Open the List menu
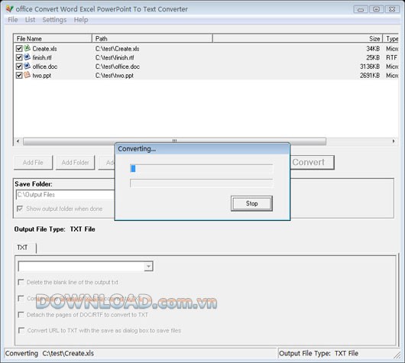 [30, 20]
